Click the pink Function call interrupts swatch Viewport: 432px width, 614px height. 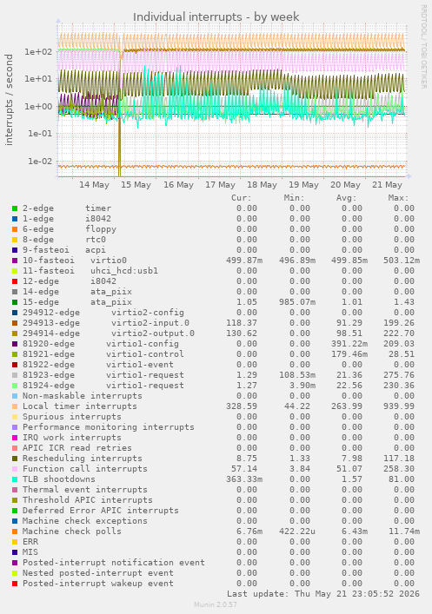[x=15, y=469]
